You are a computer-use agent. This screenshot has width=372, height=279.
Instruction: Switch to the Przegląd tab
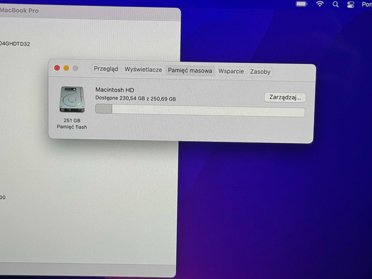coord(106,69)
